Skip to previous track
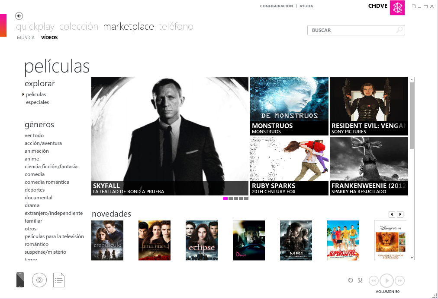The width and height of the screenshot is (438, 299). pyautogui.click(x=374, y=280)
